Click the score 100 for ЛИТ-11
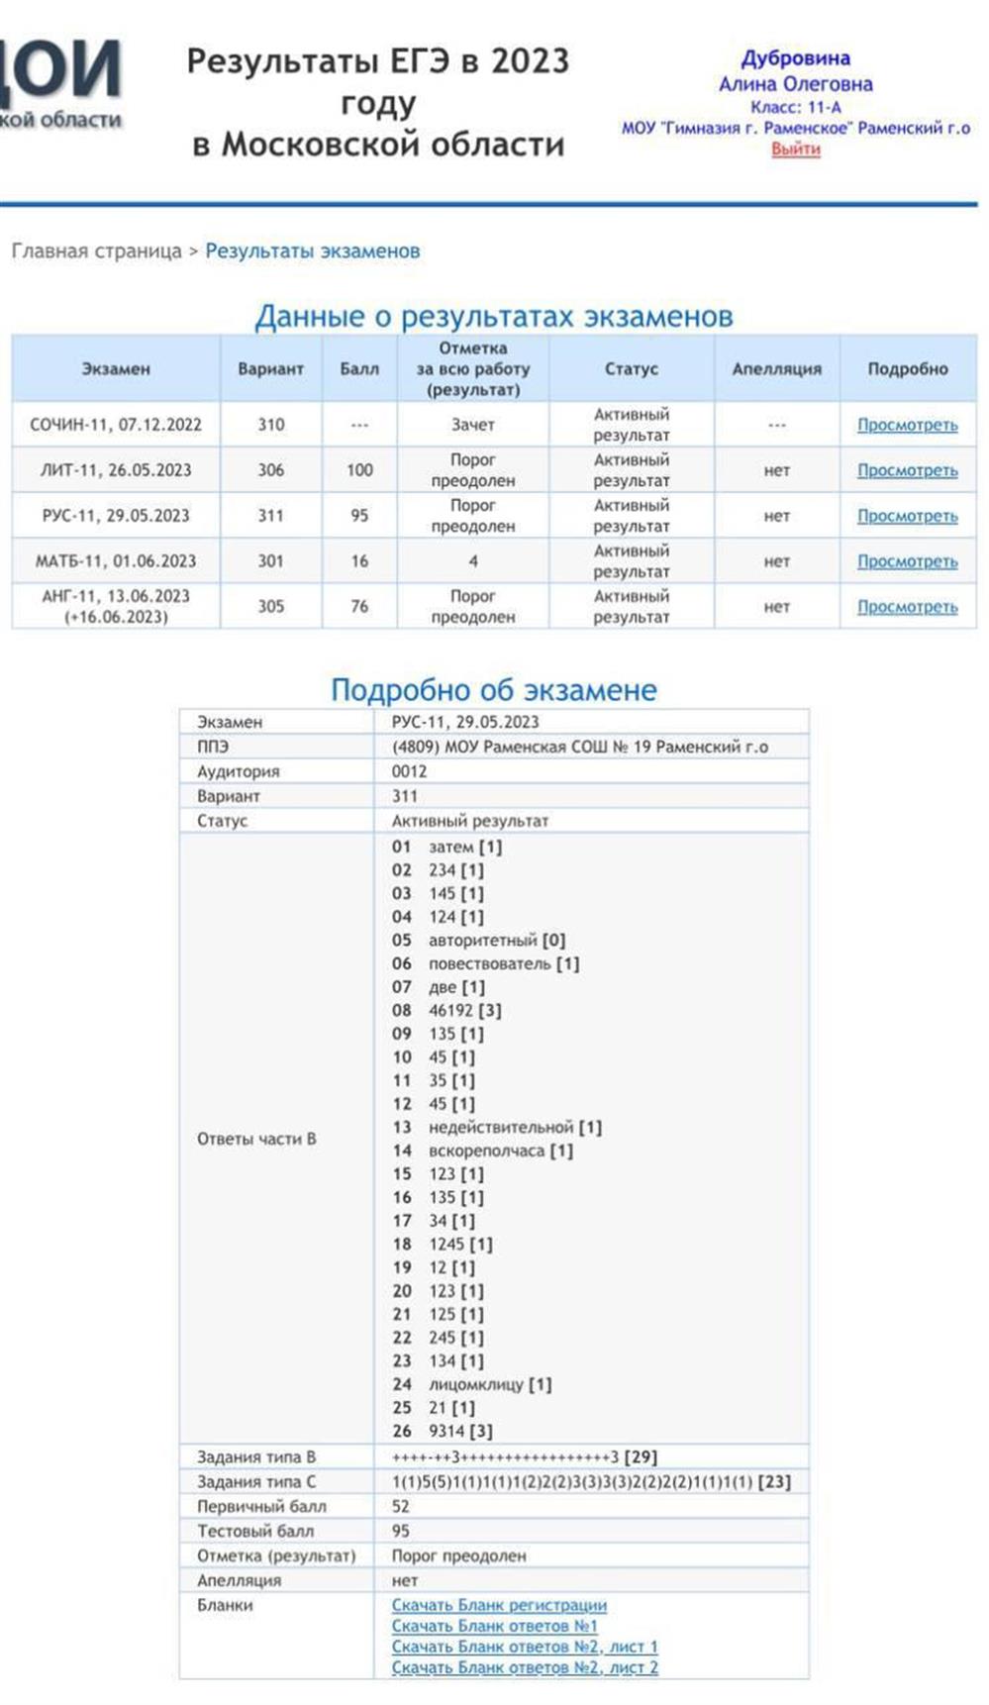989x1705 pixels. (359, 470)
